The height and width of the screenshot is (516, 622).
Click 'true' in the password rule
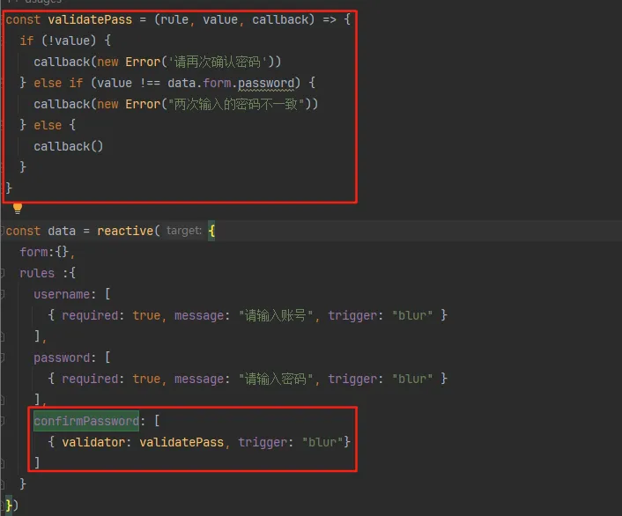coord(146,379)
